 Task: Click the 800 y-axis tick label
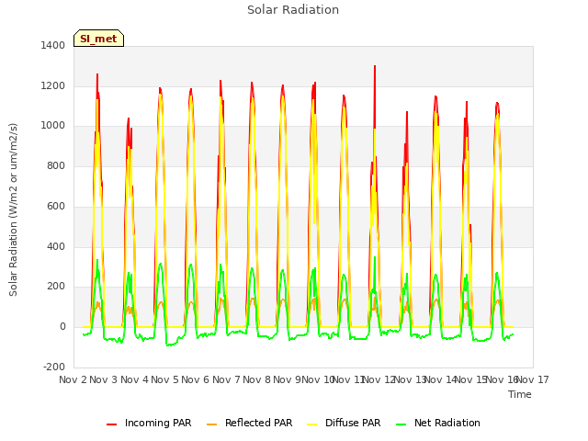point(56,165)
